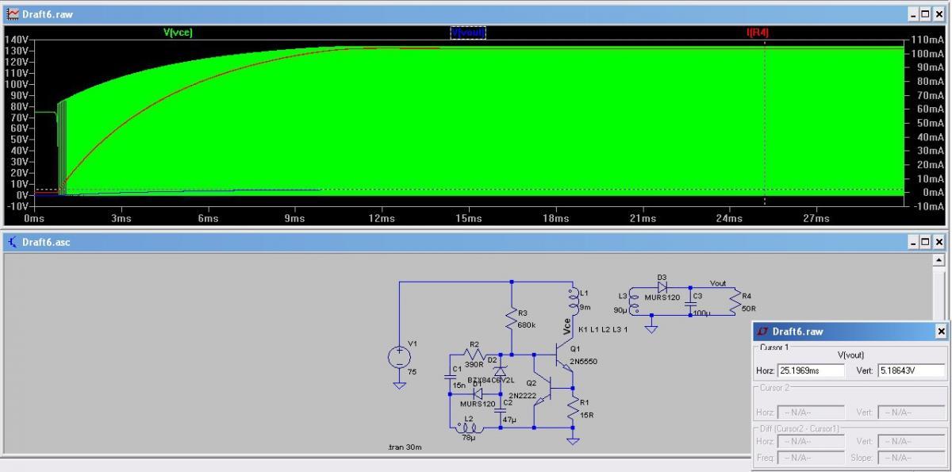Select the L3 inductor symbol

[633, 301]
